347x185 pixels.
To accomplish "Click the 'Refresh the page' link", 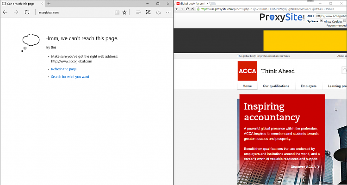I will click(x=64, y=69).
